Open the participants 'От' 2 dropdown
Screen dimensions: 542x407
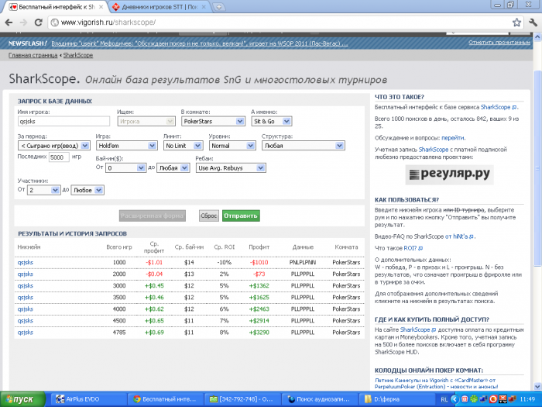point(44,190)
